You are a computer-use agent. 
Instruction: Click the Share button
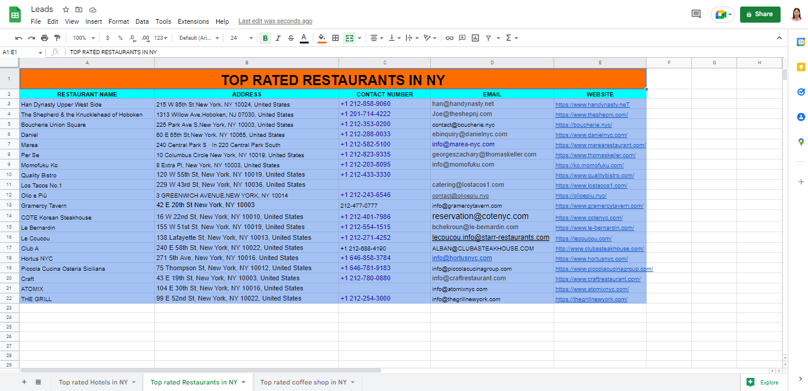pyautogui.click(x=760, y=14)
